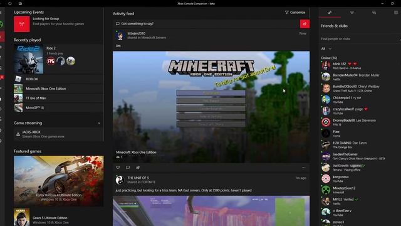Open the Customize activity feed filter
This screenshot has width=401, height=226.
(x=295, y=13)
